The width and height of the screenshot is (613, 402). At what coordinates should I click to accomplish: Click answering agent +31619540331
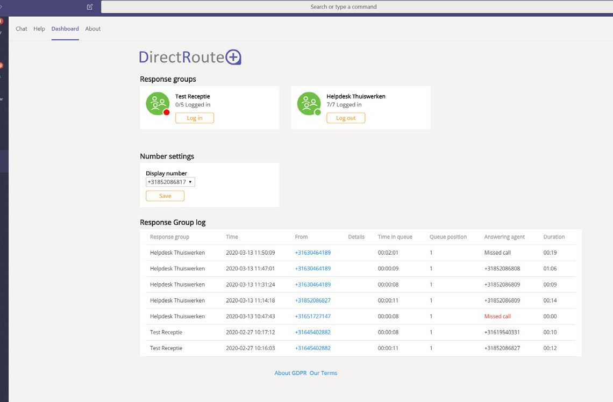(502, 333)
